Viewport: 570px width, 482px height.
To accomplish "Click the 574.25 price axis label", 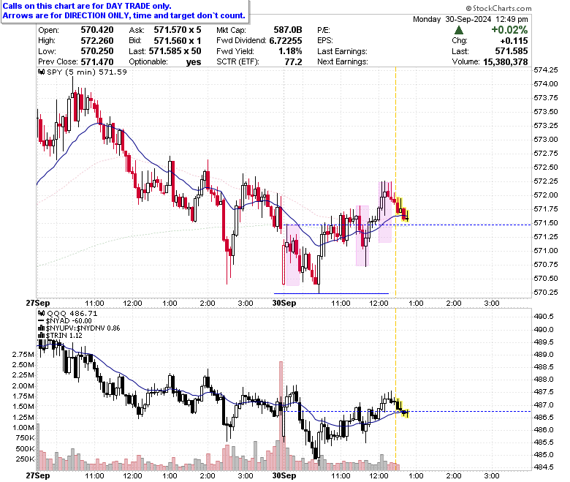I will 546,70.
